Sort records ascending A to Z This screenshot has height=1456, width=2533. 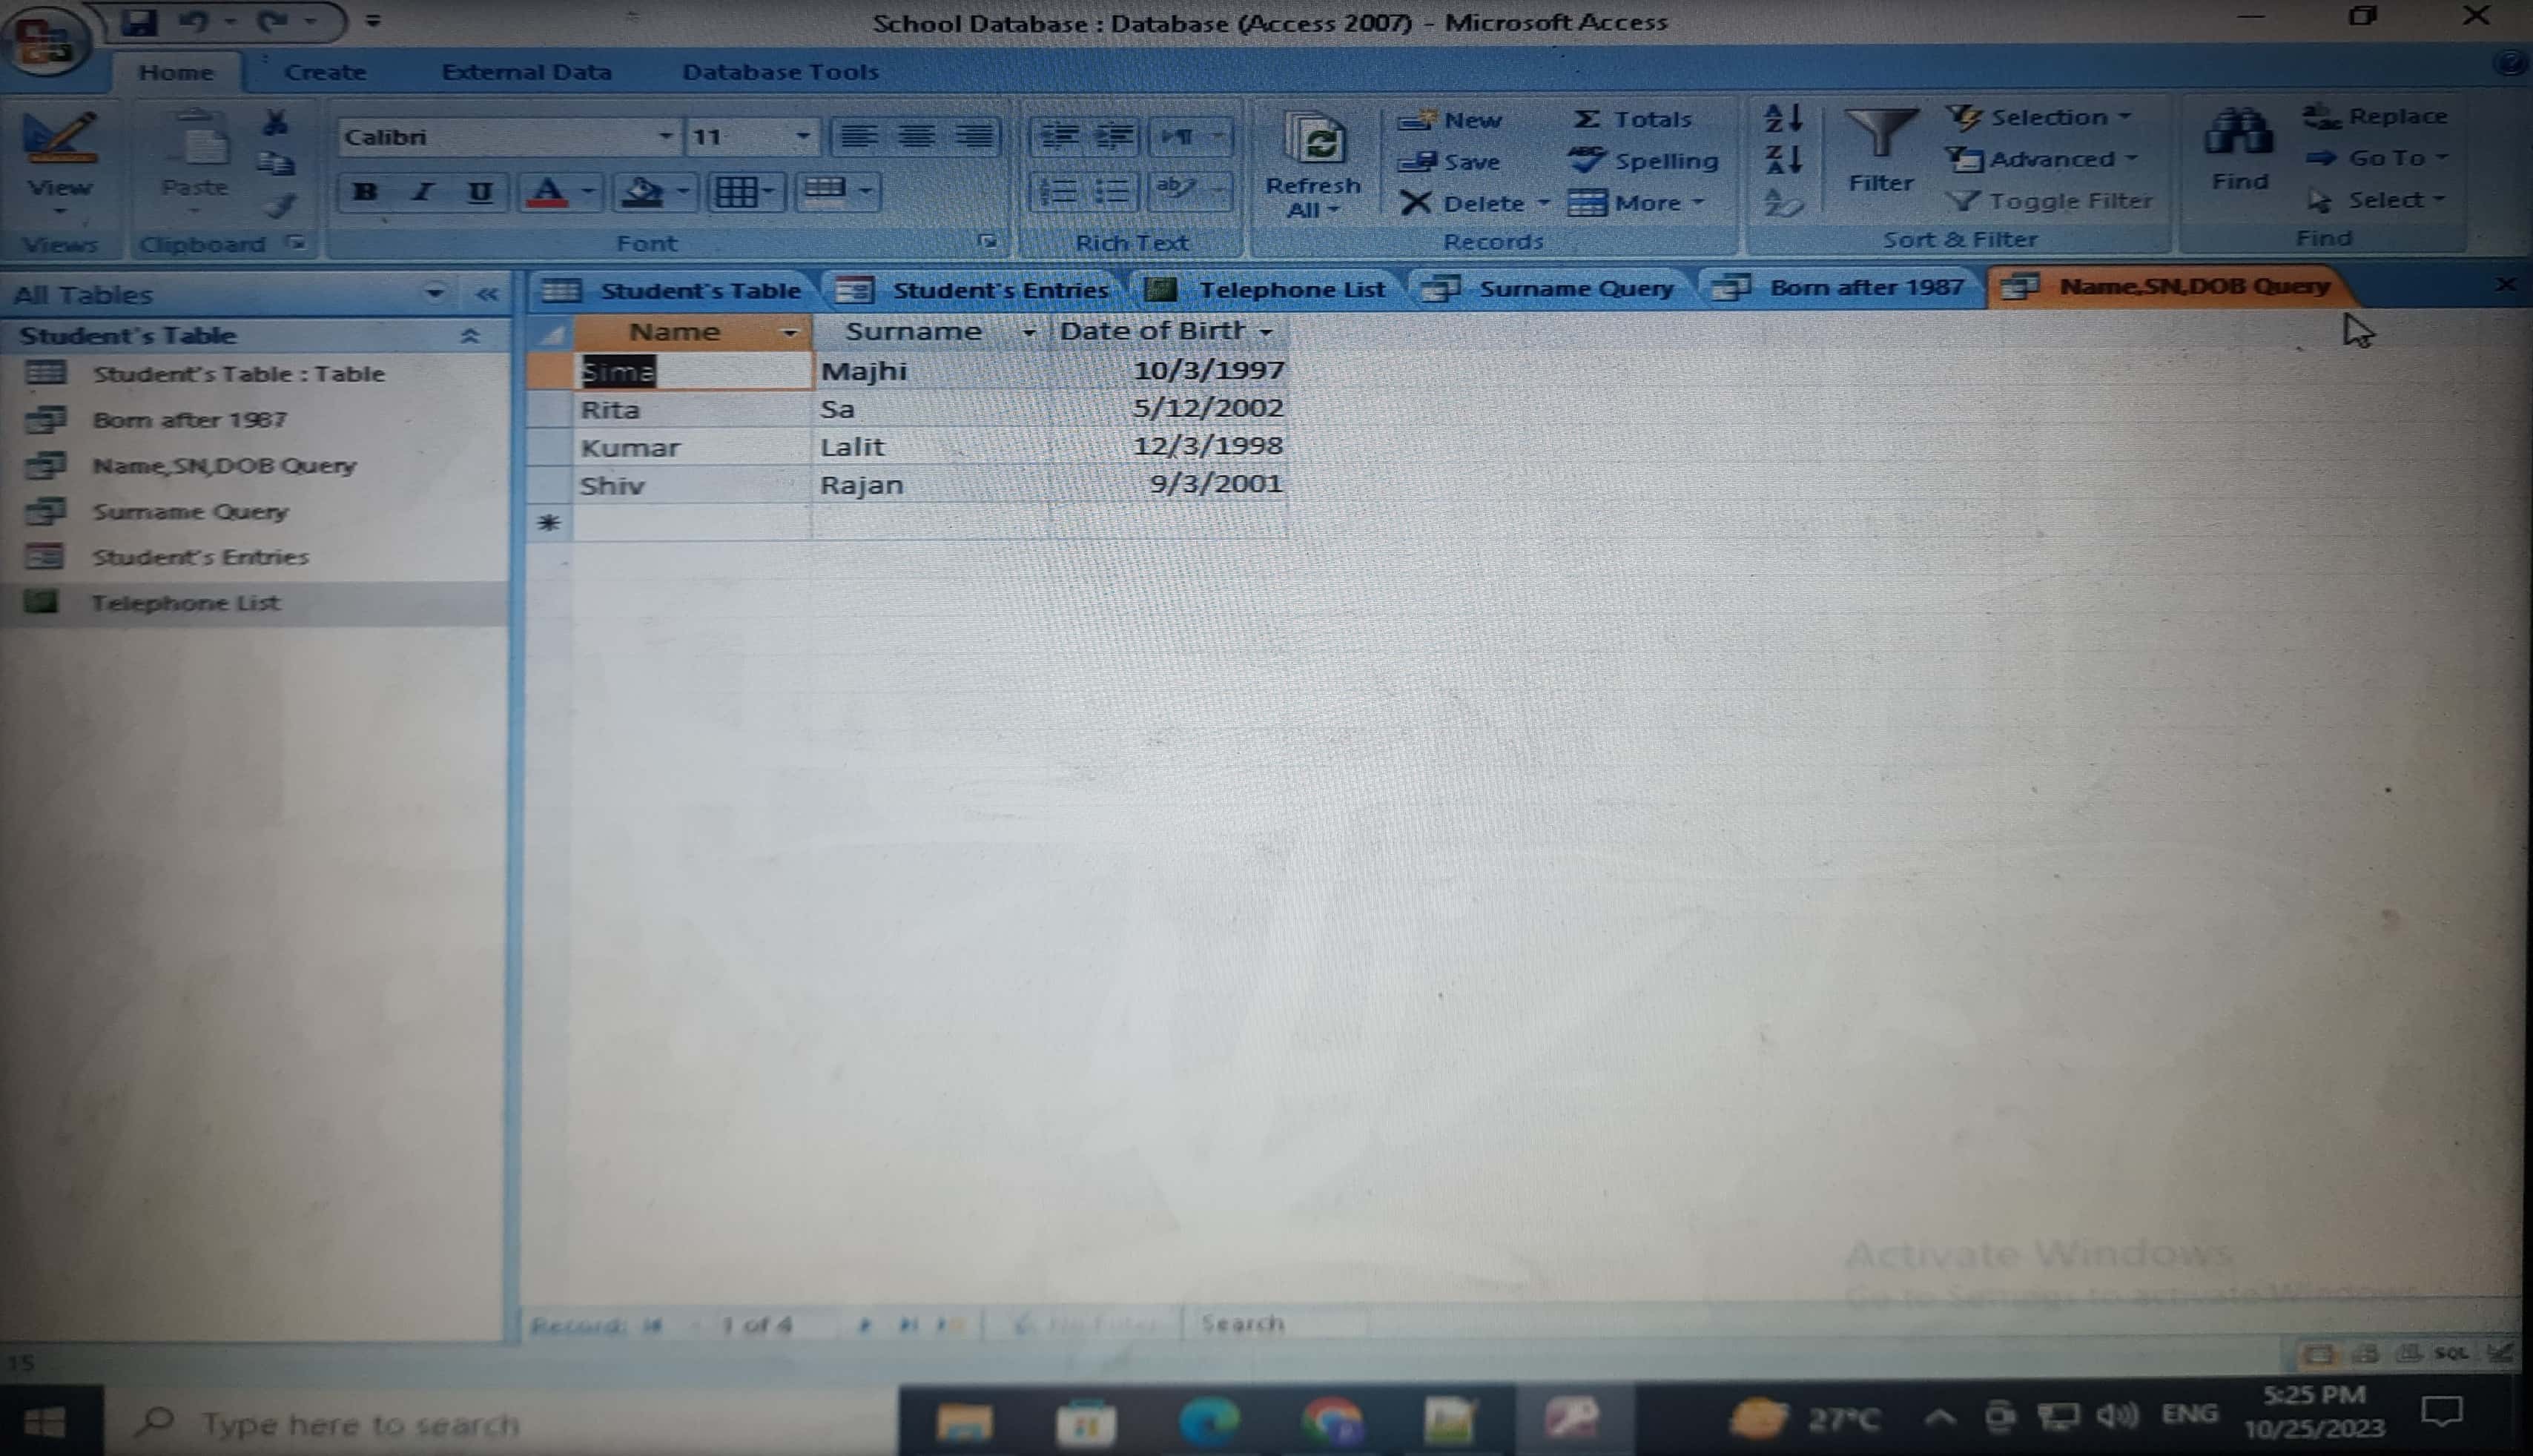click(1783, 118)
